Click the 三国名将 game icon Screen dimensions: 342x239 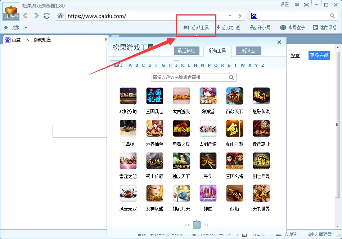coord(234,161)
